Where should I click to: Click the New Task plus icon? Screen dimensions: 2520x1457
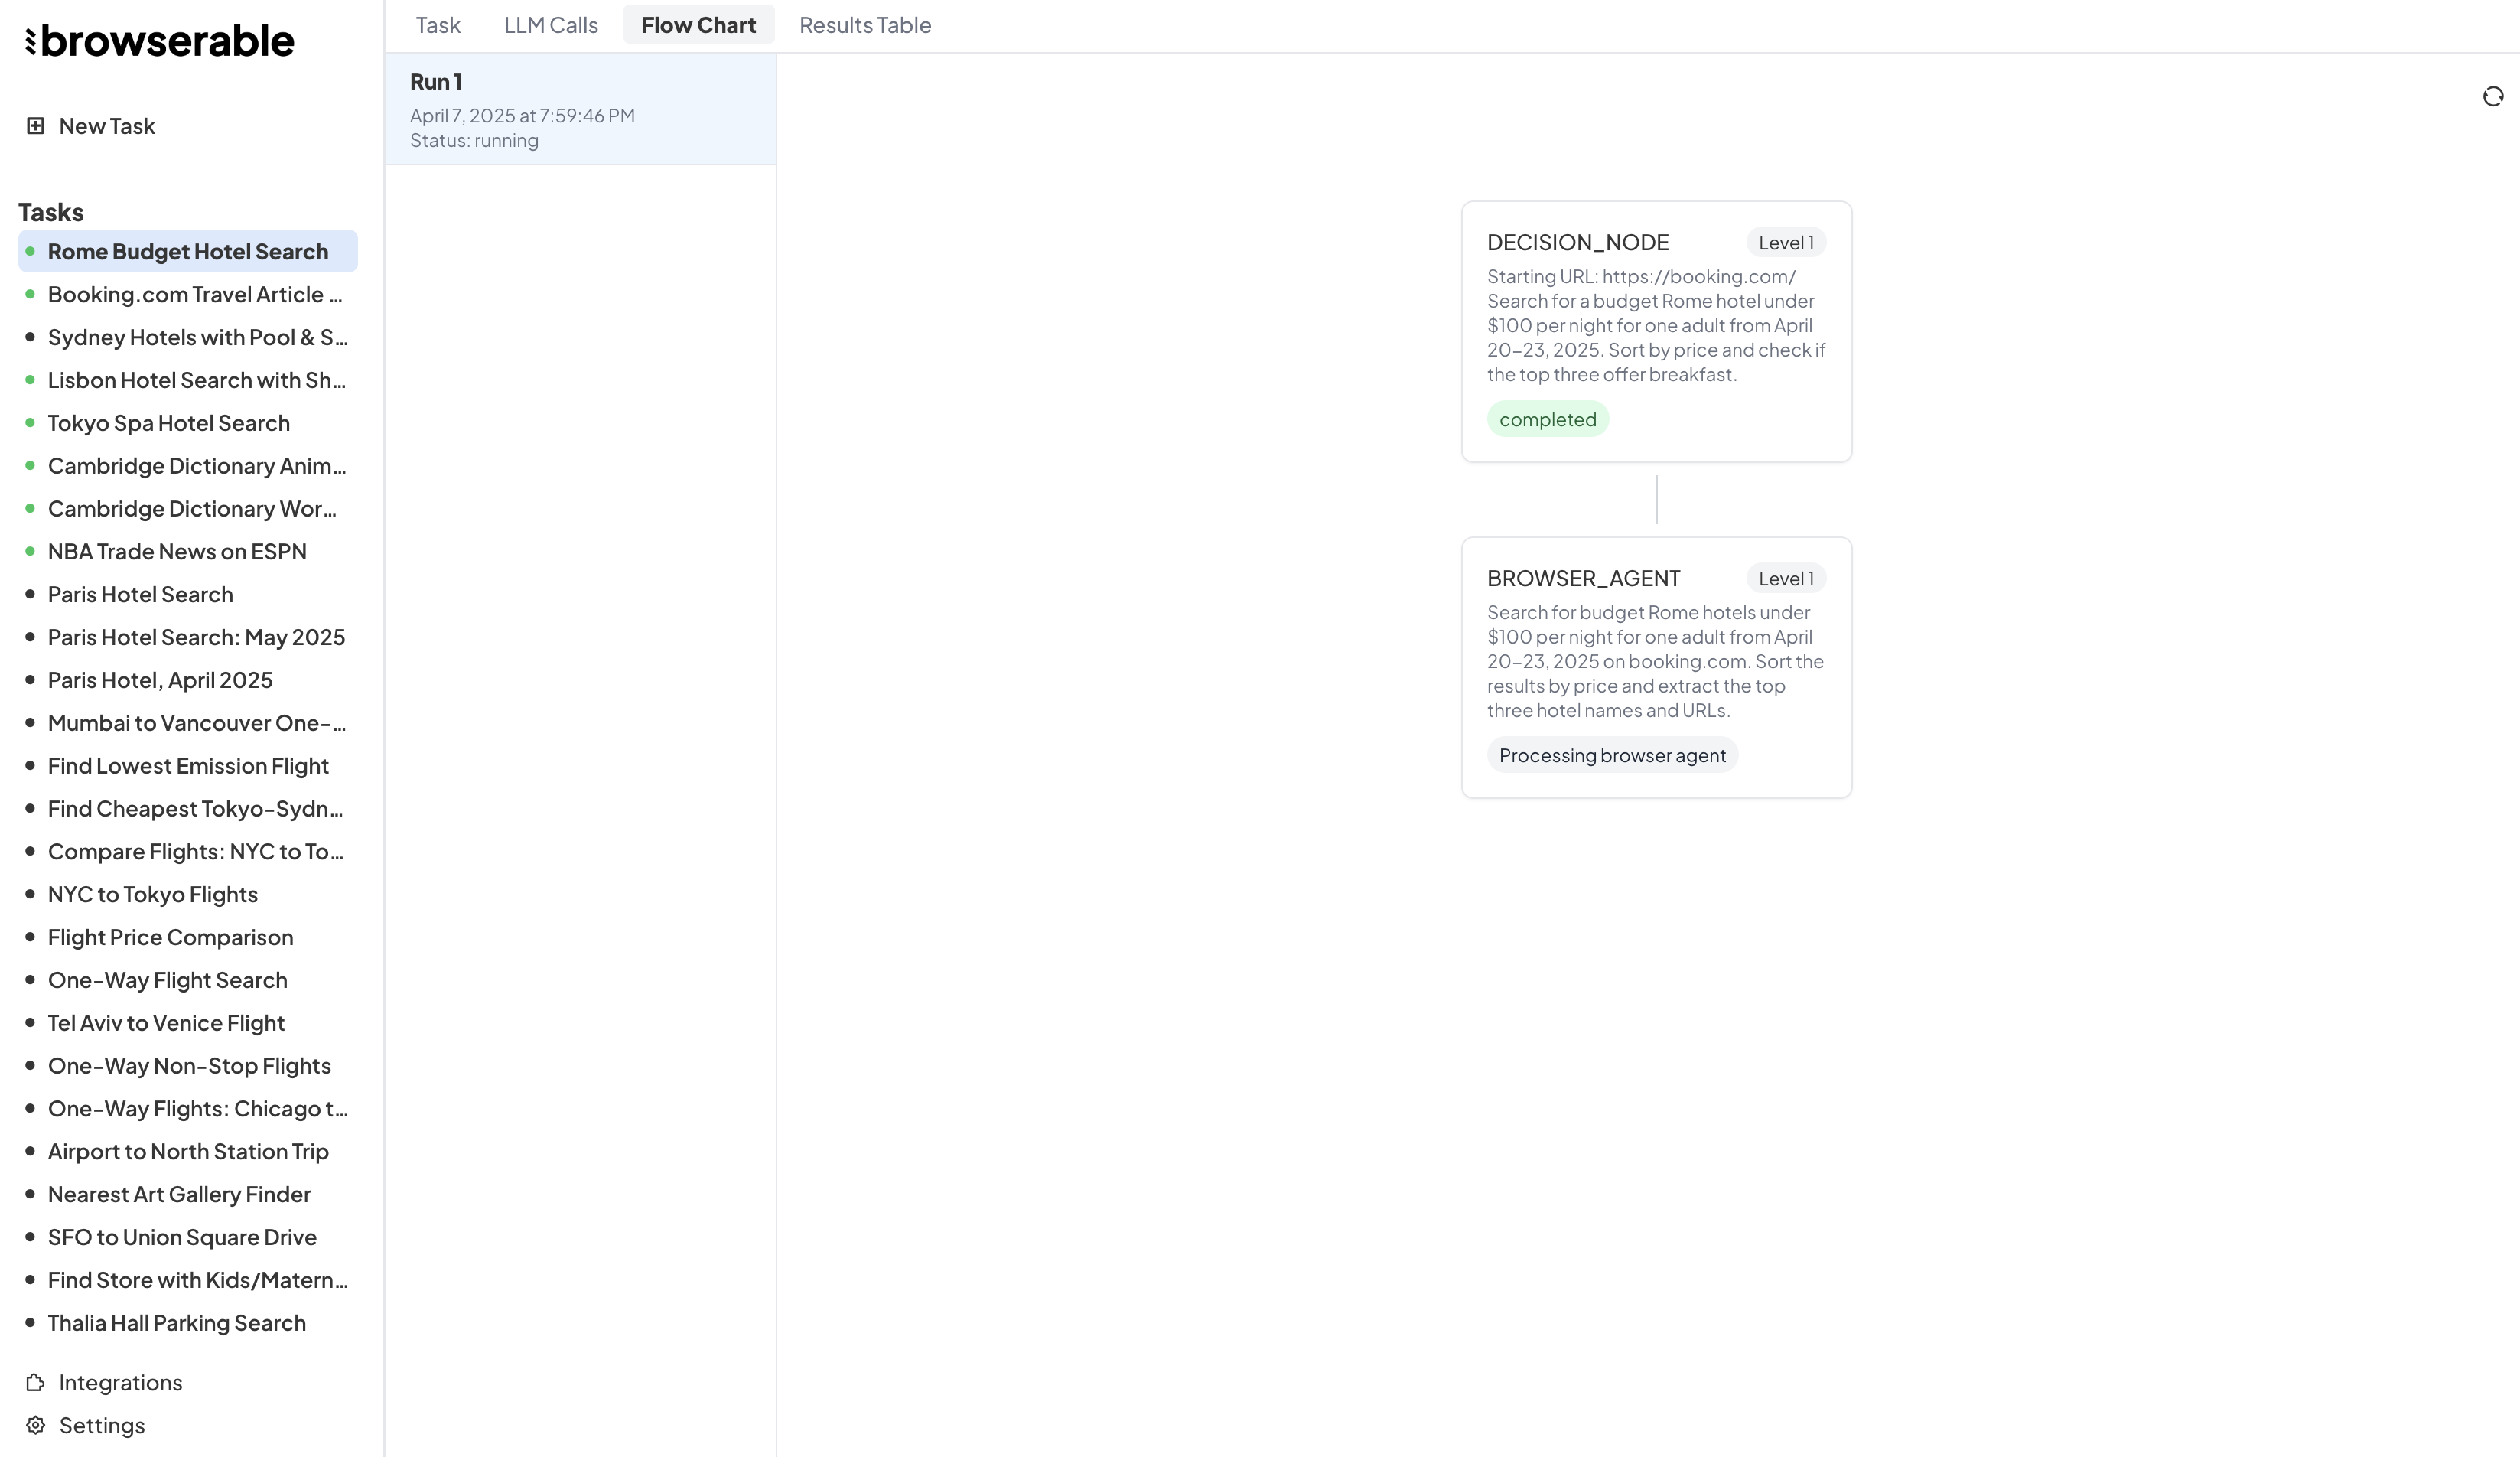click(35, 126)
